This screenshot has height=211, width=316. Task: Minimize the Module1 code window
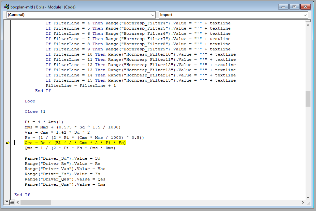tap(283, 7)
